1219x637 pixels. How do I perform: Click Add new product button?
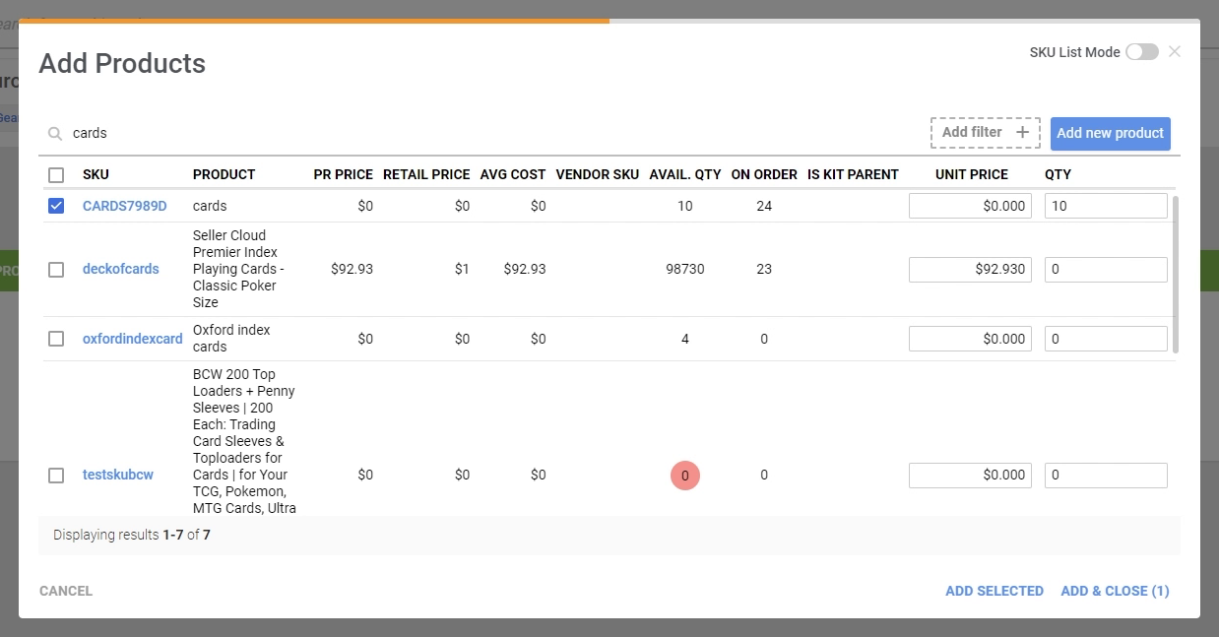point(1110,133)
